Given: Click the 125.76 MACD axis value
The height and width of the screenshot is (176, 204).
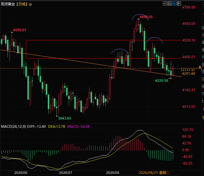Looking at the screenshot, I should pos(188,130).
